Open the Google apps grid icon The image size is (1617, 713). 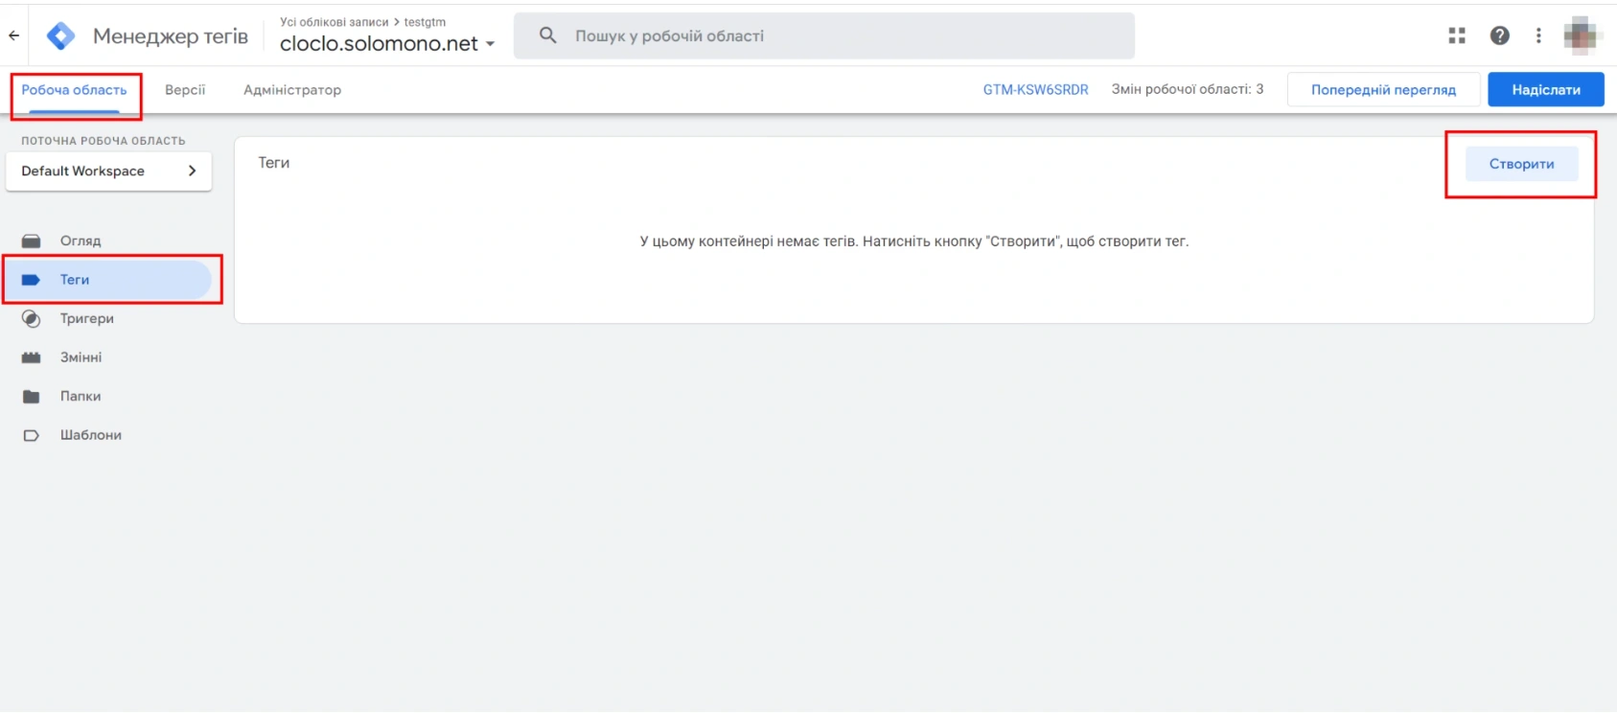pyautogui.click(x=1457, y=35)
